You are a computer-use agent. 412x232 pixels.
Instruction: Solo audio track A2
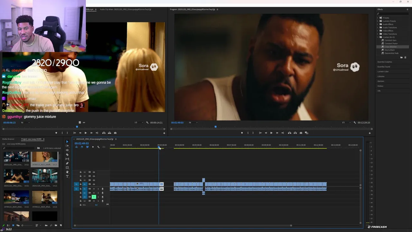pos(98,193)
